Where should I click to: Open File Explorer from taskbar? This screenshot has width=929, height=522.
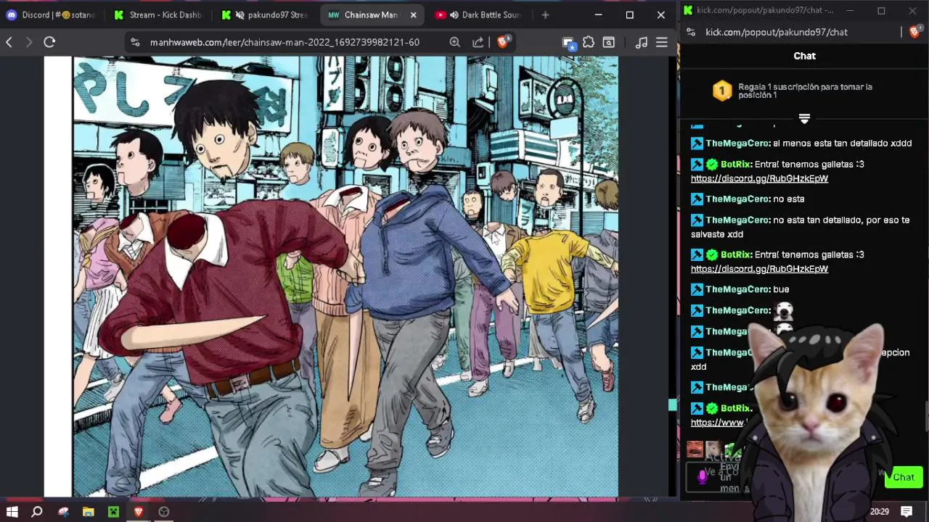tap(88, 511)
